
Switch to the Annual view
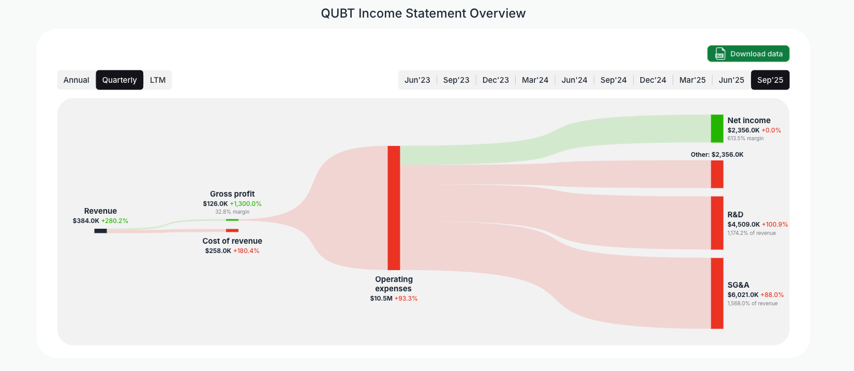coord(76,80)
